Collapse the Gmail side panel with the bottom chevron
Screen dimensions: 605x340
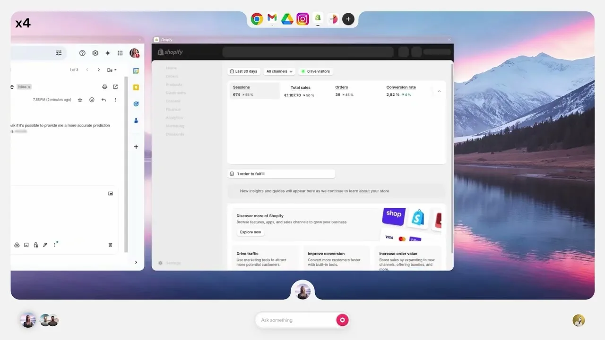pos(136,263)
